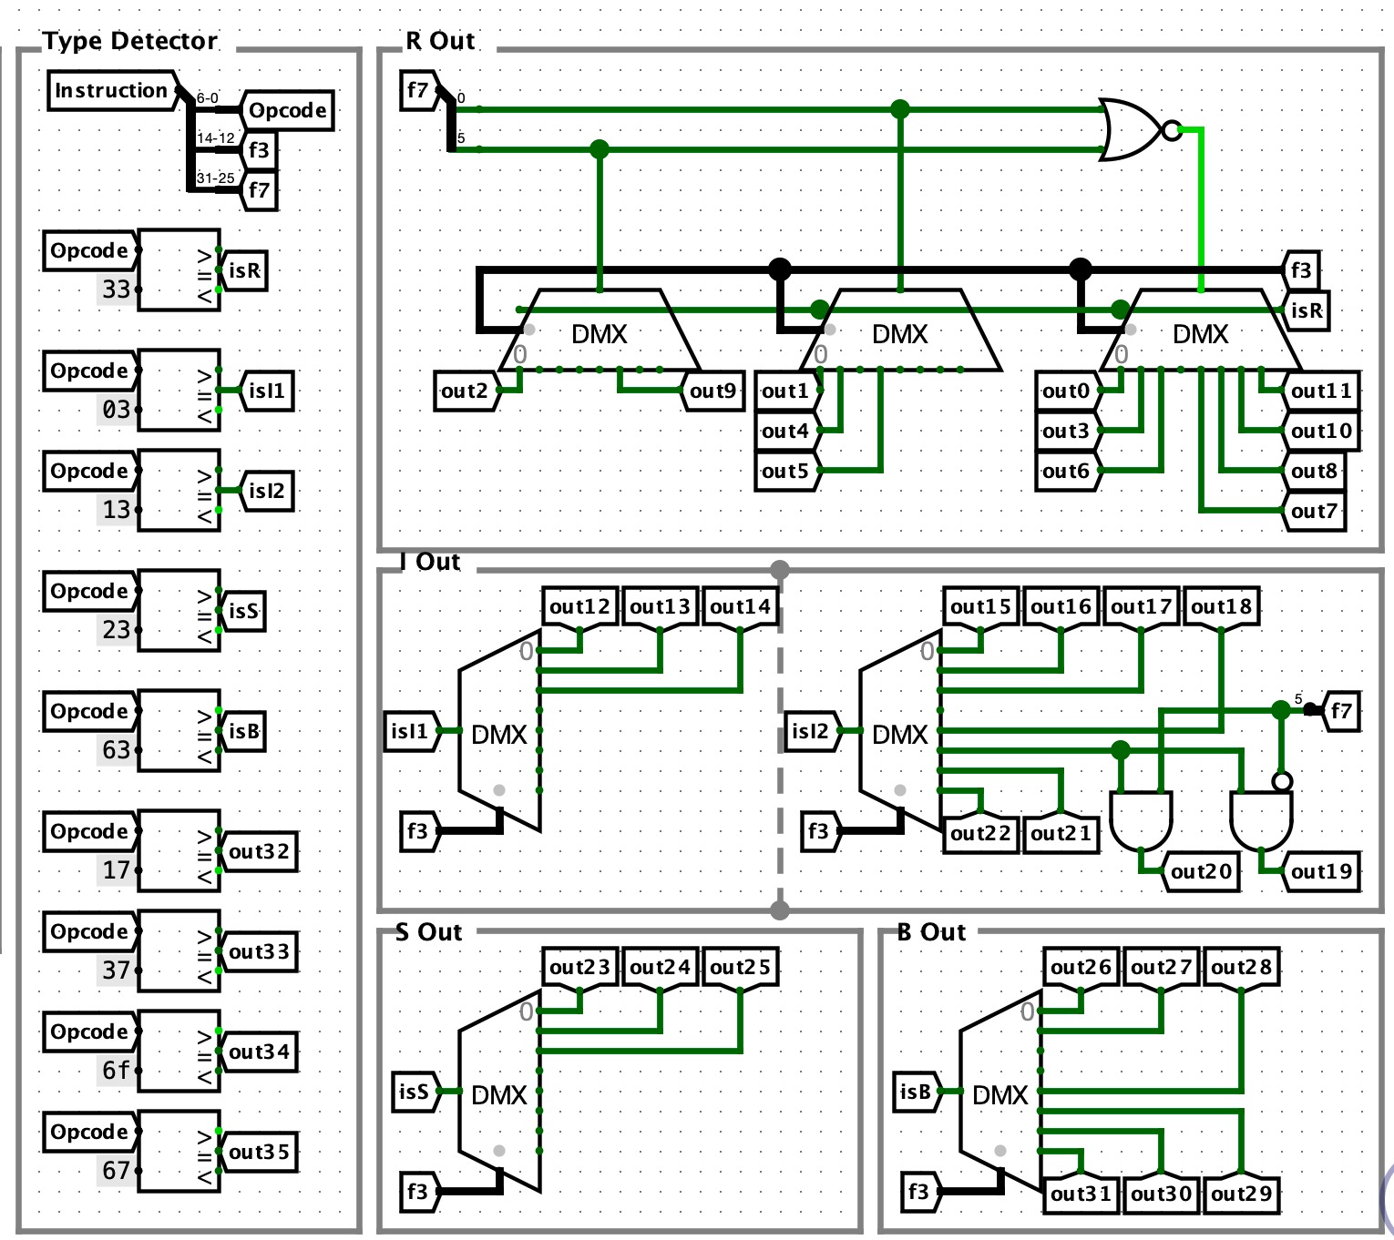Viewport: 1394px width, 1240px height.
Task: Click the constant 37 value
Action: point(117,971)
